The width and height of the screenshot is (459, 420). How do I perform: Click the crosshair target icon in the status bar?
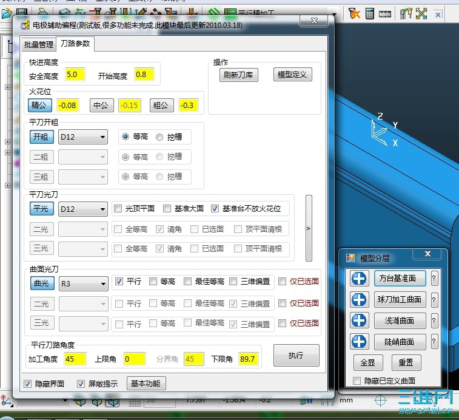[380, 401]
